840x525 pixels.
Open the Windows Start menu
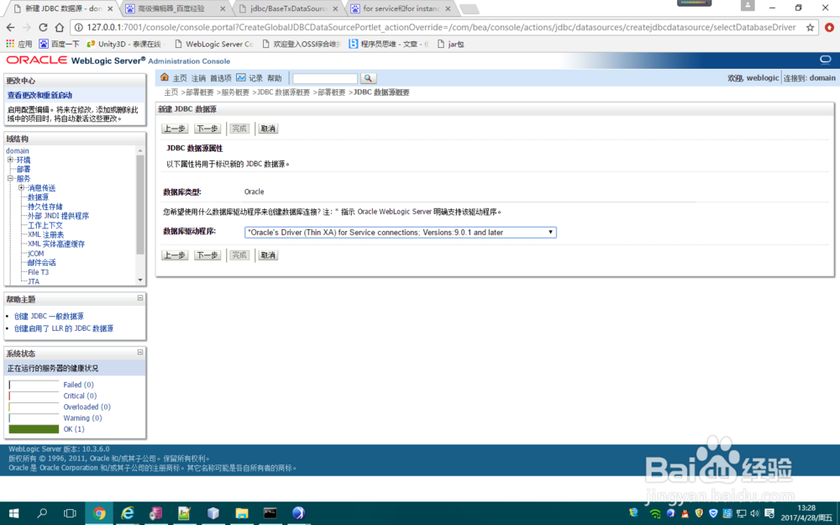[14, 513]
